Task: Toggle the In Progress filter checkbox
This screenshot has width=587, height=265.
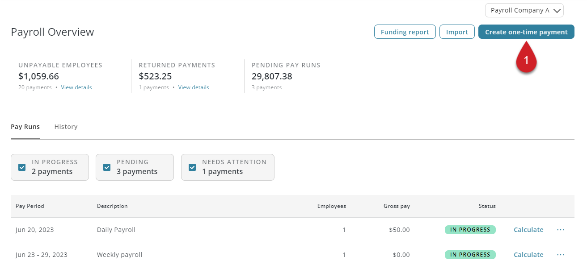Action: (x=22, y=167)
